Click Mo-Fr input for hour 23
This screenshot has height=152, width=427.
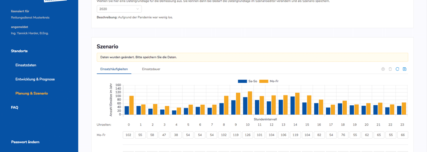[x=403, y=135]
